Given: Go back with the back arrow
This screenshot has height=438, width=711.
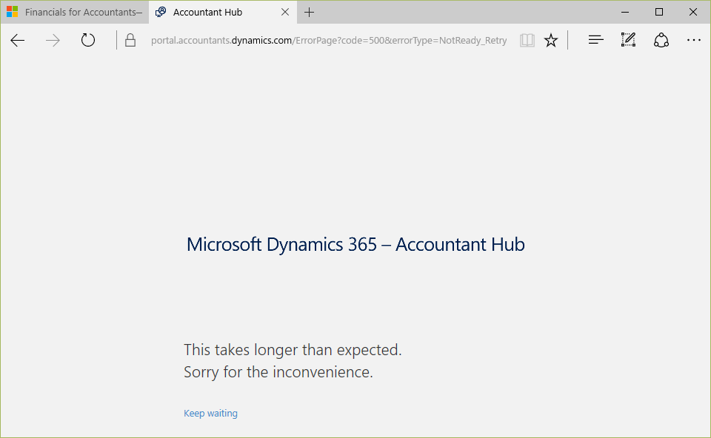Looking at the screenshot, I should tap(17, 40).
